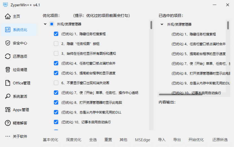Uncheck 7、使开始菜单任务栏透明 option

click(x=56, y=93)
